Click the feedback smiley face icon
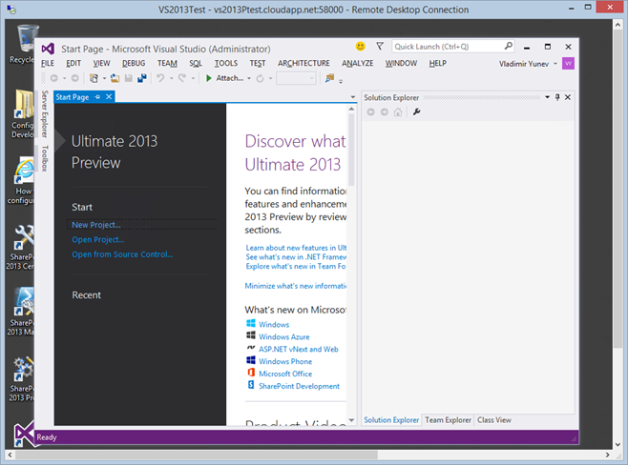This screenshot has width=628, height=465. [361, 46]
